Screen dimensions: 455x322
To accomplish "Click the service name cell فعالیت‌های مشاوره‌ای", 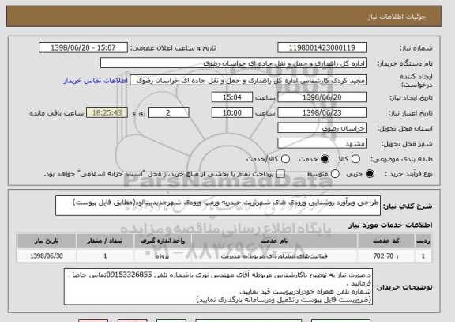I will 274,256.
